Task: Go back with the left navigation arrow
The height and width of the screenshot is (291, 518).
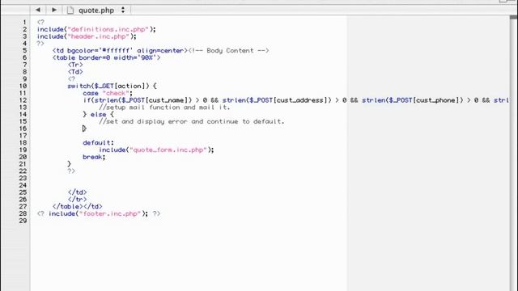Action: click(38, 10)
